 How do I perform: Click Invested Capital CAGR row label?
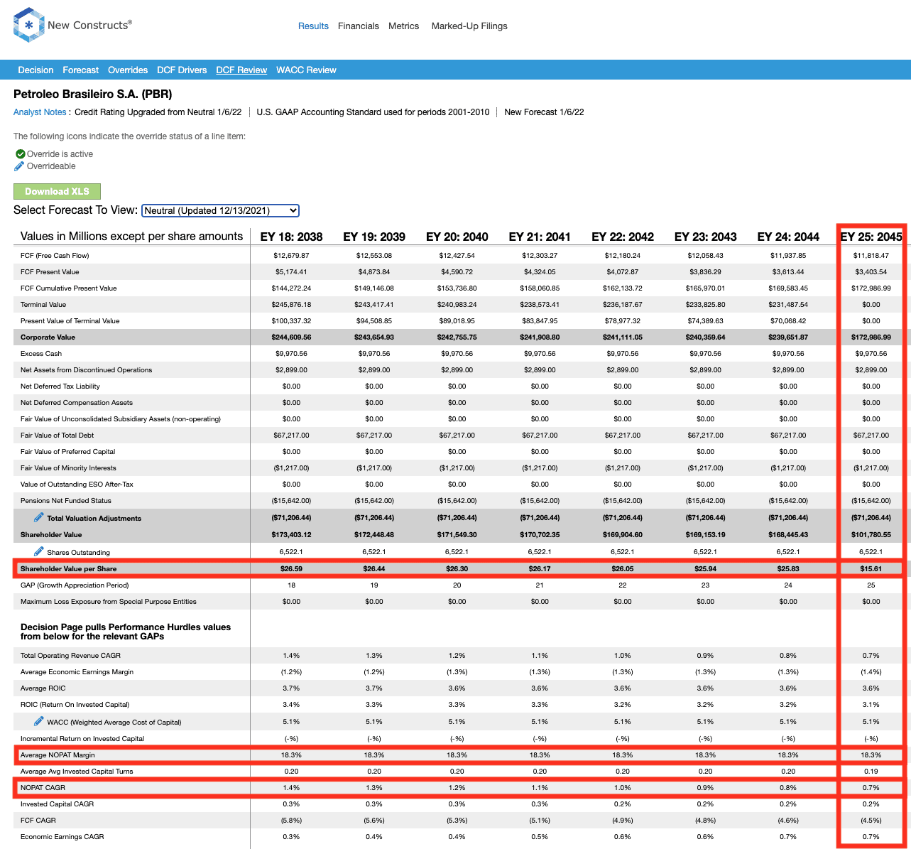click(57, 804)
